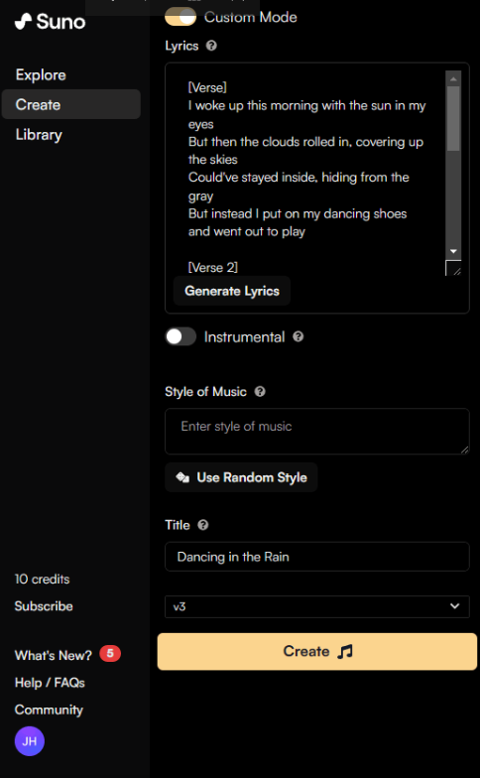Go to the Explore page

click(41, 75)
